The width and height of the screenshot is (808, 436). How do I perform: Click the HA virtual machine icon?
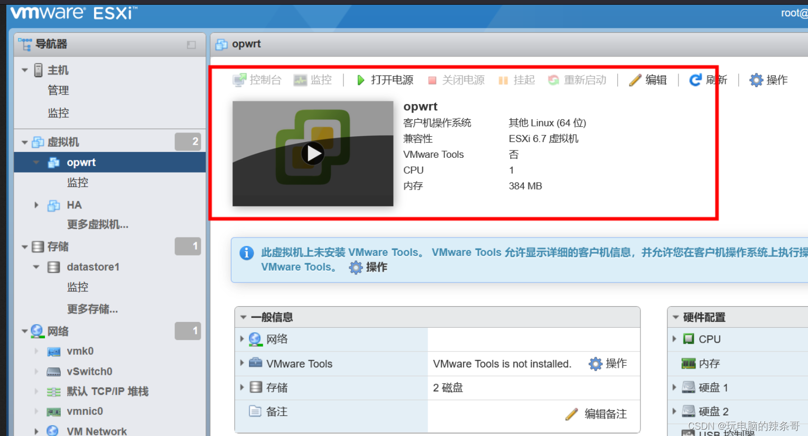click(x=53, y=205)
